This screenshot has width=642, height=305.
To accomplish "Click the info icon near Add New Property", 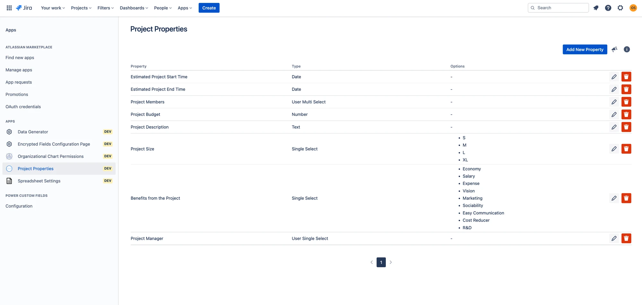I will point(627,49).
